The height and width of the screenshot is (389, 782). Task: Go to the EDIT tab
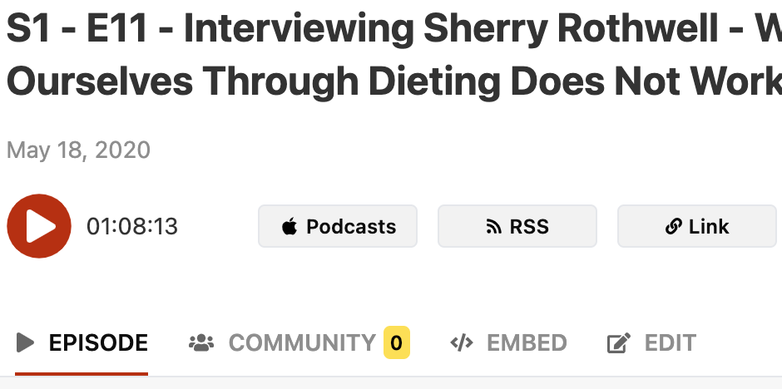point(669,342)
